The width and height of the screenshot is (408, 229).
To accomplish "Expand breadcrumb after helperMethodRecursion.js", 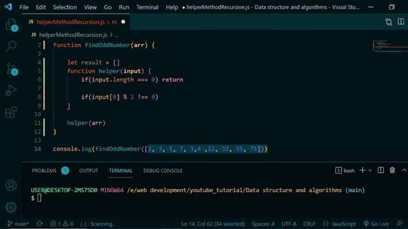I will (x=117, y=35).
